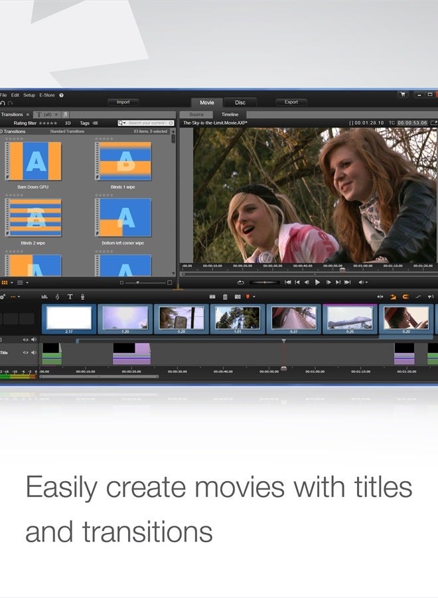The height and width of the screenshot is (598, 438).
Task: Switch to the Disc tab
Action: pyautogui.click(x=240, y=102)
